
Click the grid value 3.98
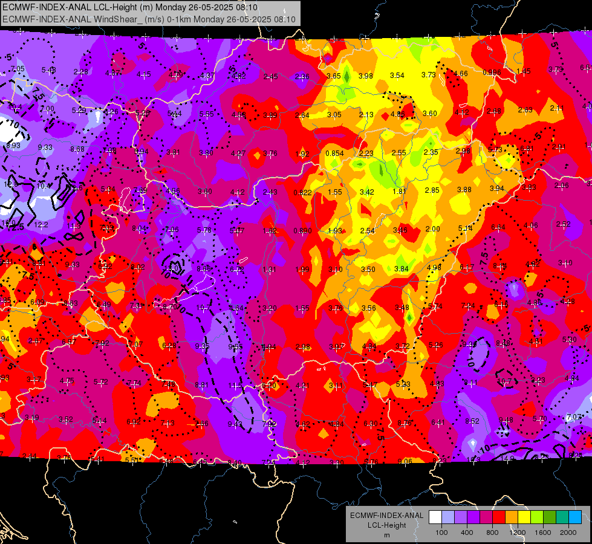coord(365,76)
